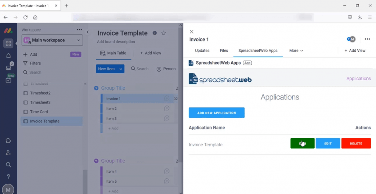
Task: Click + Add under the blue group
Action: (x=113, y=128)
